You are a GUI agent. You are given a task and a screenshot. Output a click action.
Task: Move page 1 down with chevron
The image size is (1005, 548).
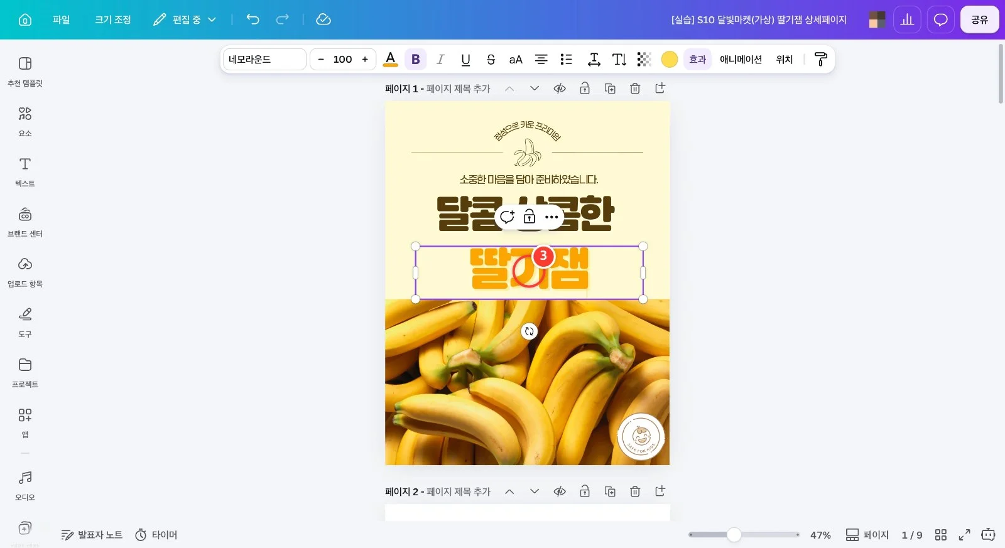click(x=535, y=89)
